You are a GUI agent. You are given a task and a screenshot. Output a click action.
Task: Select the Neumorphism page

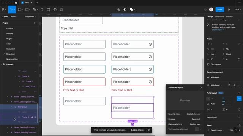click(x=12, y=59)
